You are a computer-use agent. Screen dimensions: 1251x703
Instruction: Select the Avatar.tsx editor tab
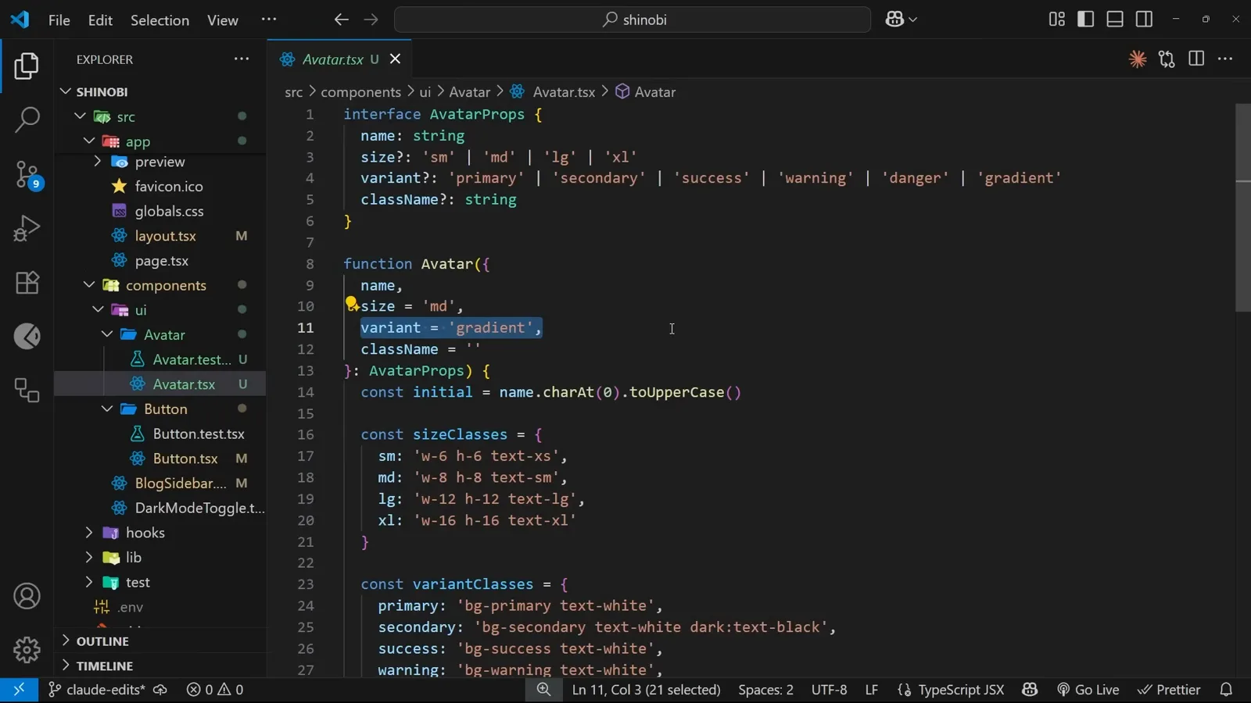340,59
